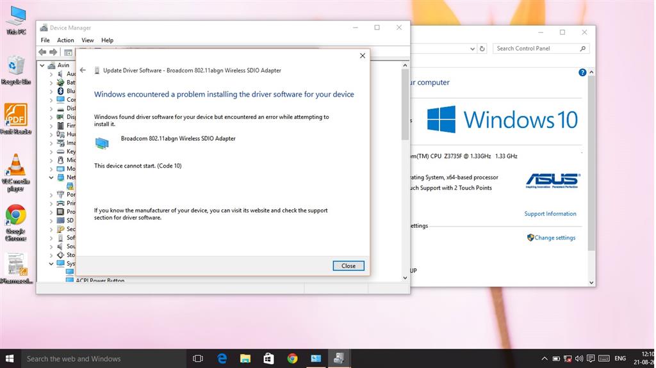Open the View menu
Screen dimensions: 656x368
[x=87, y=40]
